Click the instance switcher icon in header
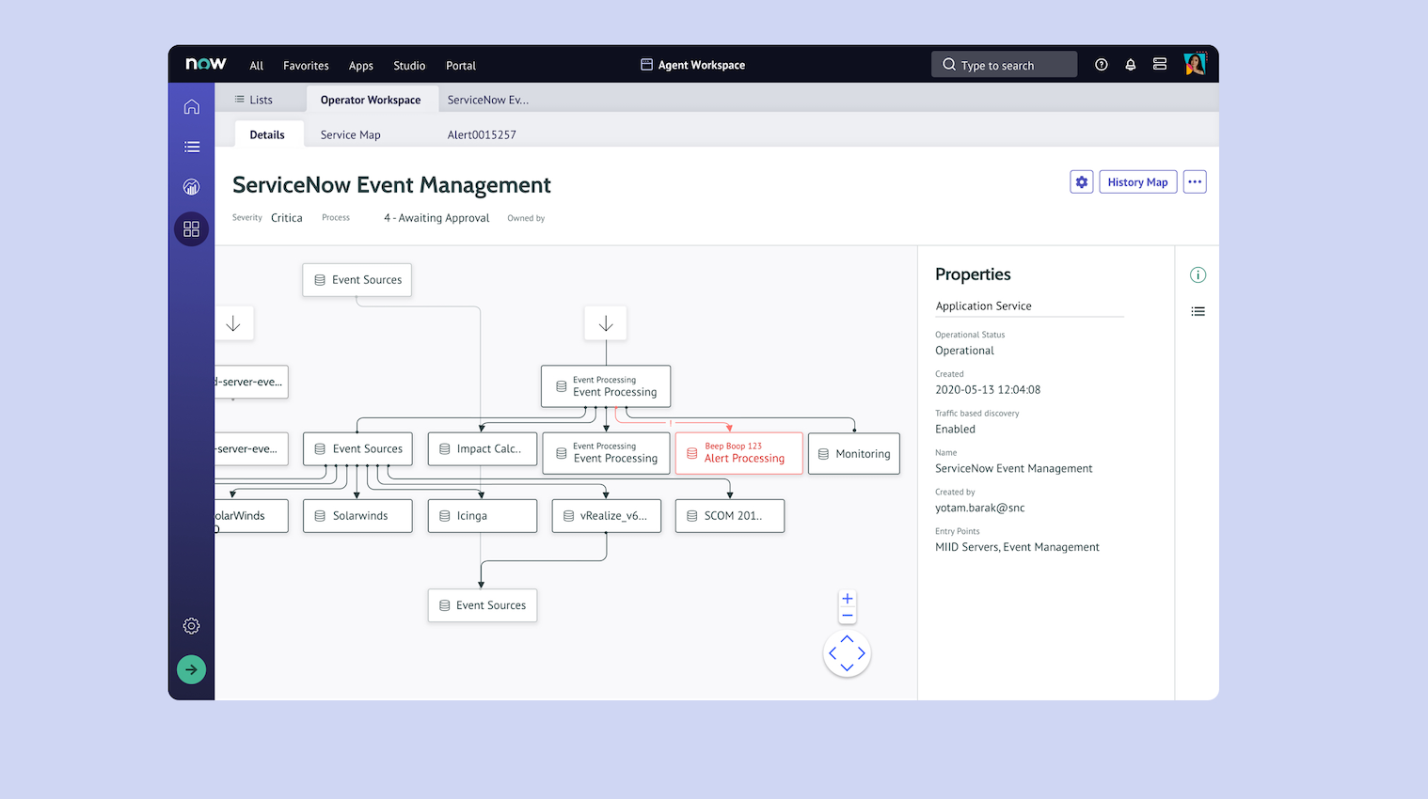Viewport: 1428px width, 799px height. point(1160,65)
